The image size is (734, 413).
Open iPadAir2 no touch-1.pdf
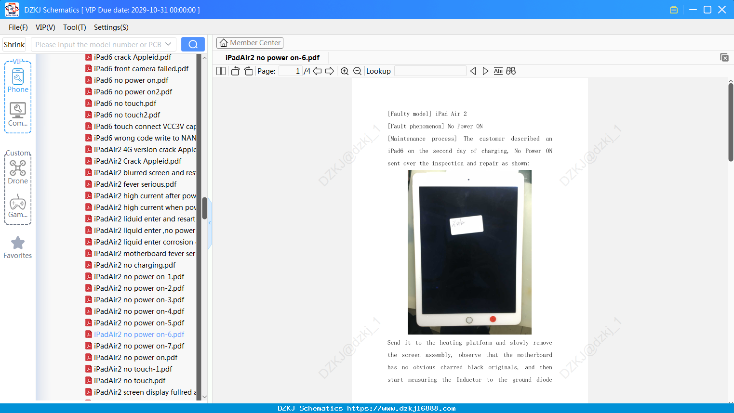tap(133, 369)
